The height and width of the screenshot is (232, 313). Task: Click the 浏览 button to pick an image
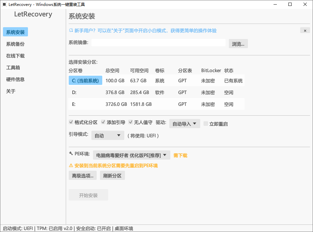[x=238, y=43]
